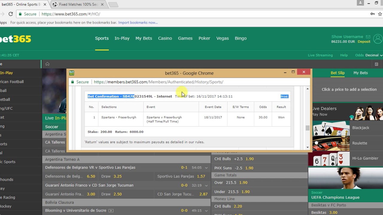Open UEFA Champions League promo image

click(x=346, y=178)
